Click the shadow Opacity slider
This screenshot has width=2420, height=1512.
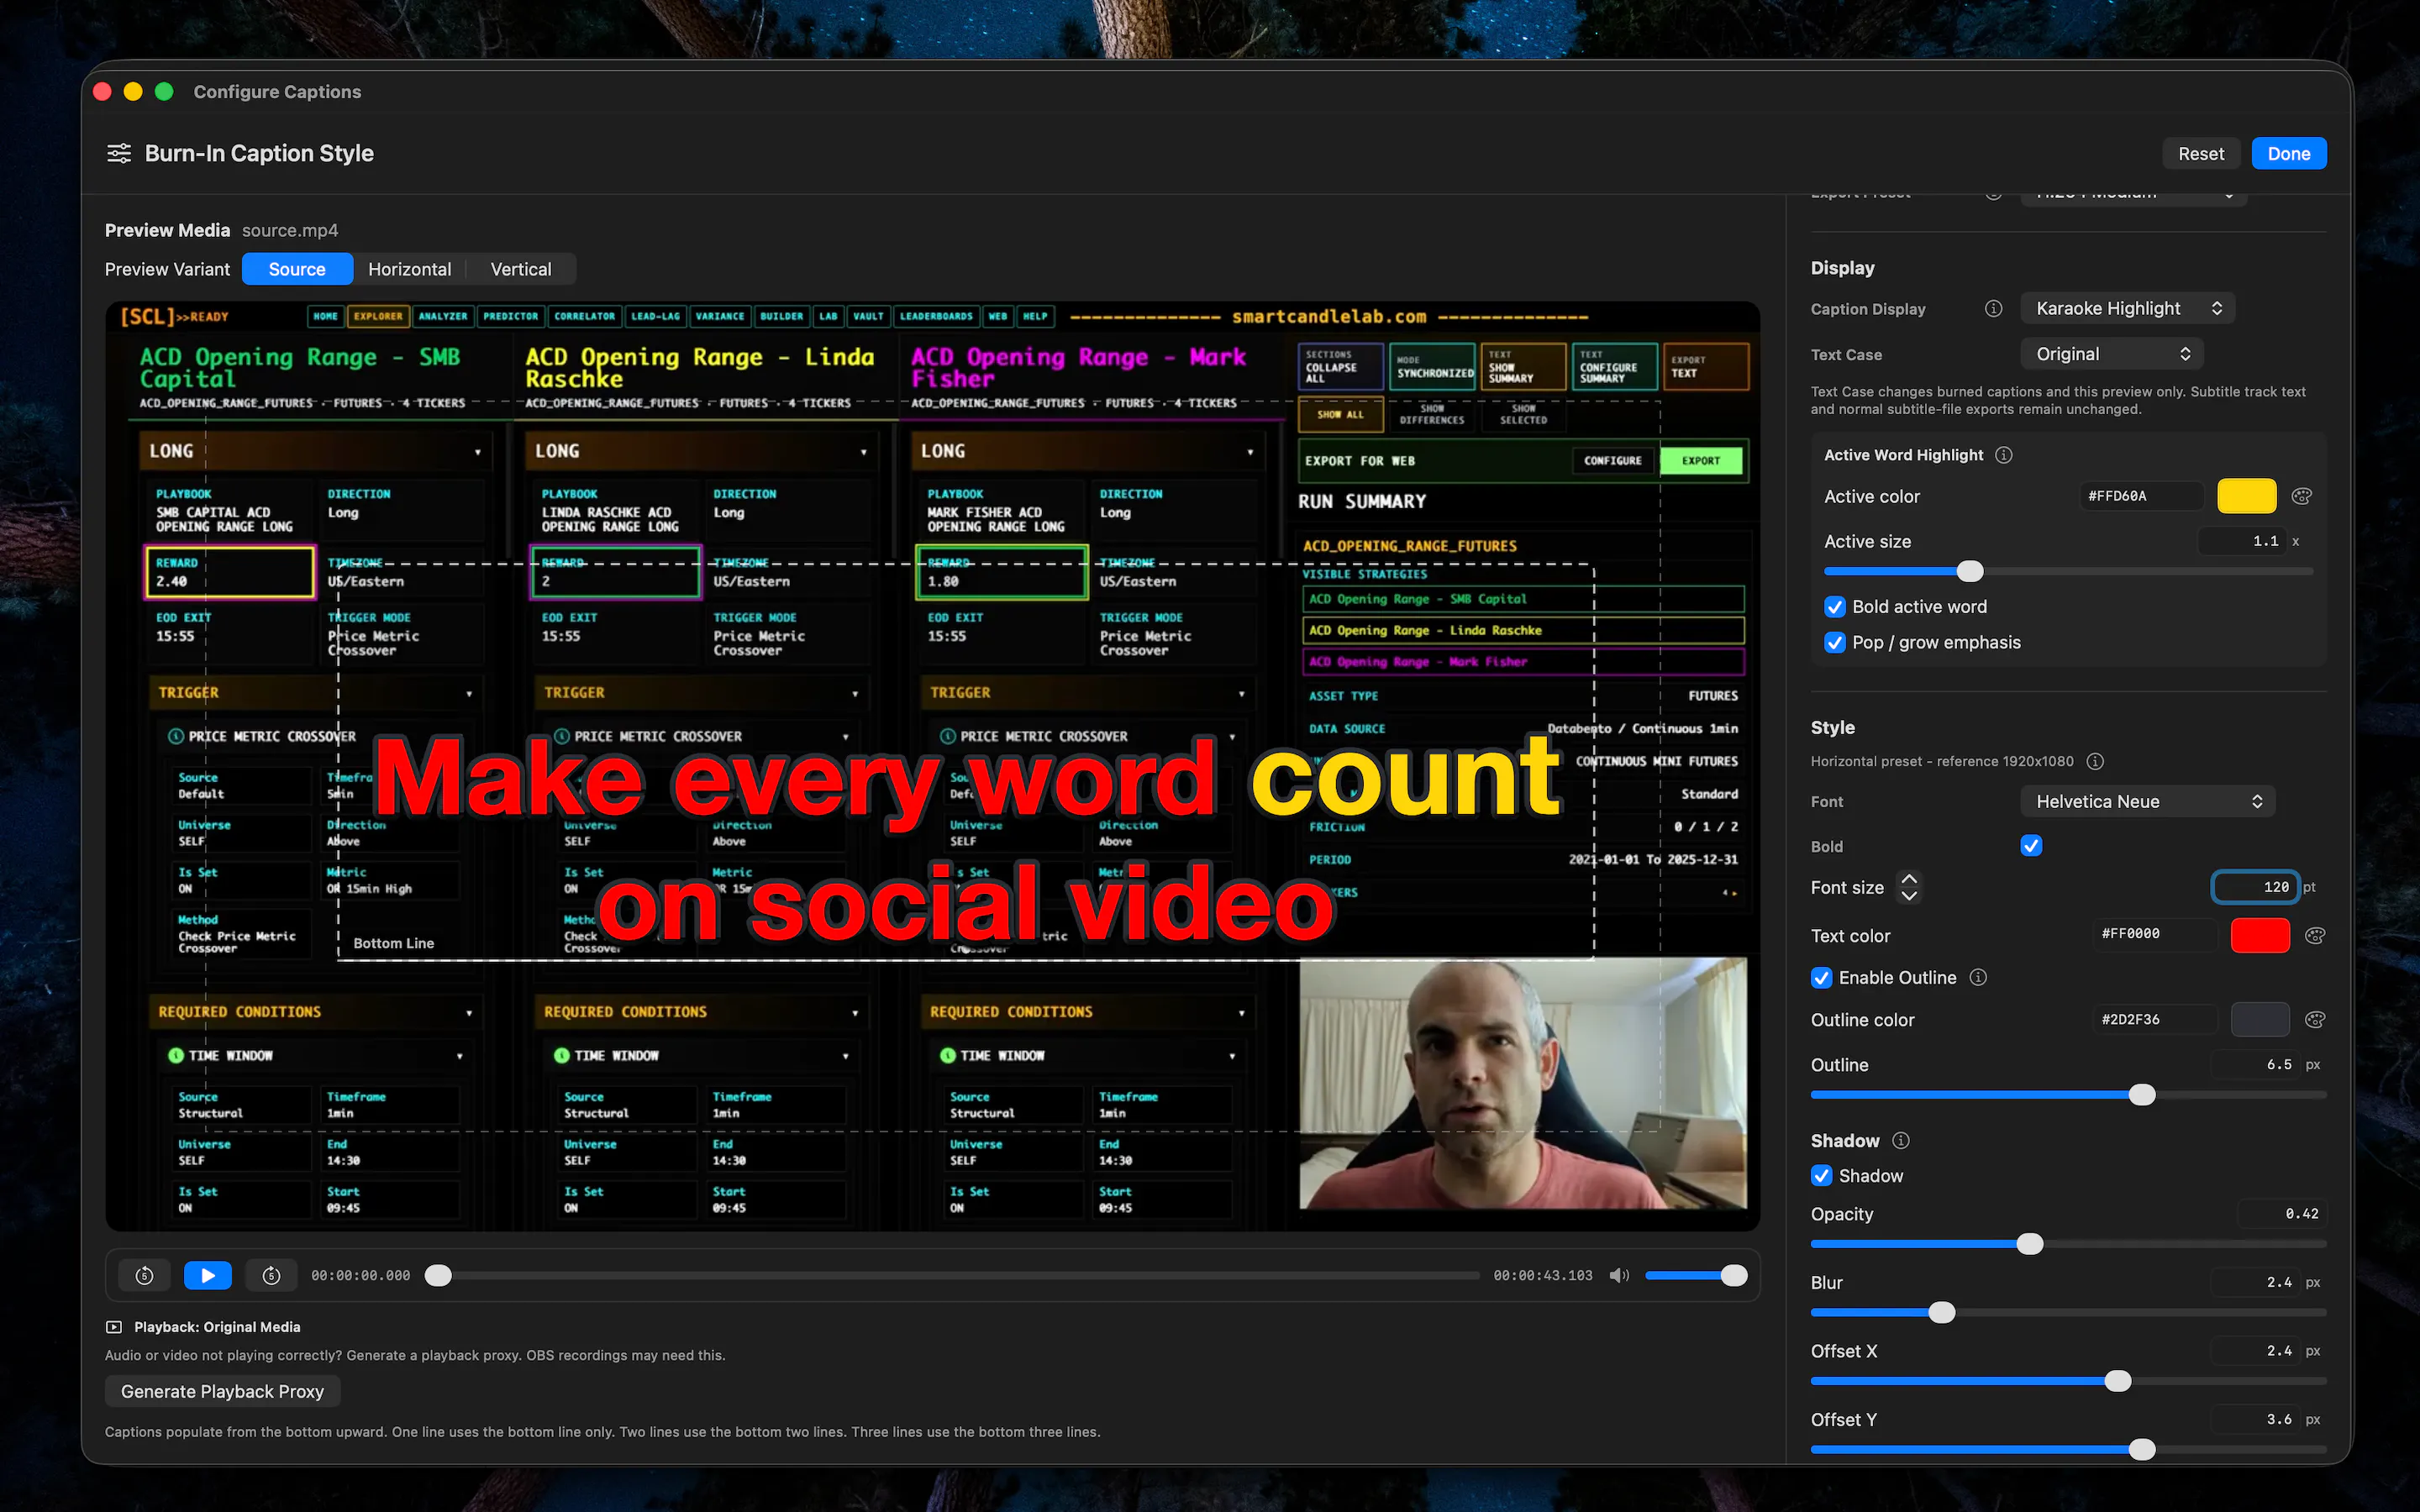pyautogui.click(x=2068, y=1244)
